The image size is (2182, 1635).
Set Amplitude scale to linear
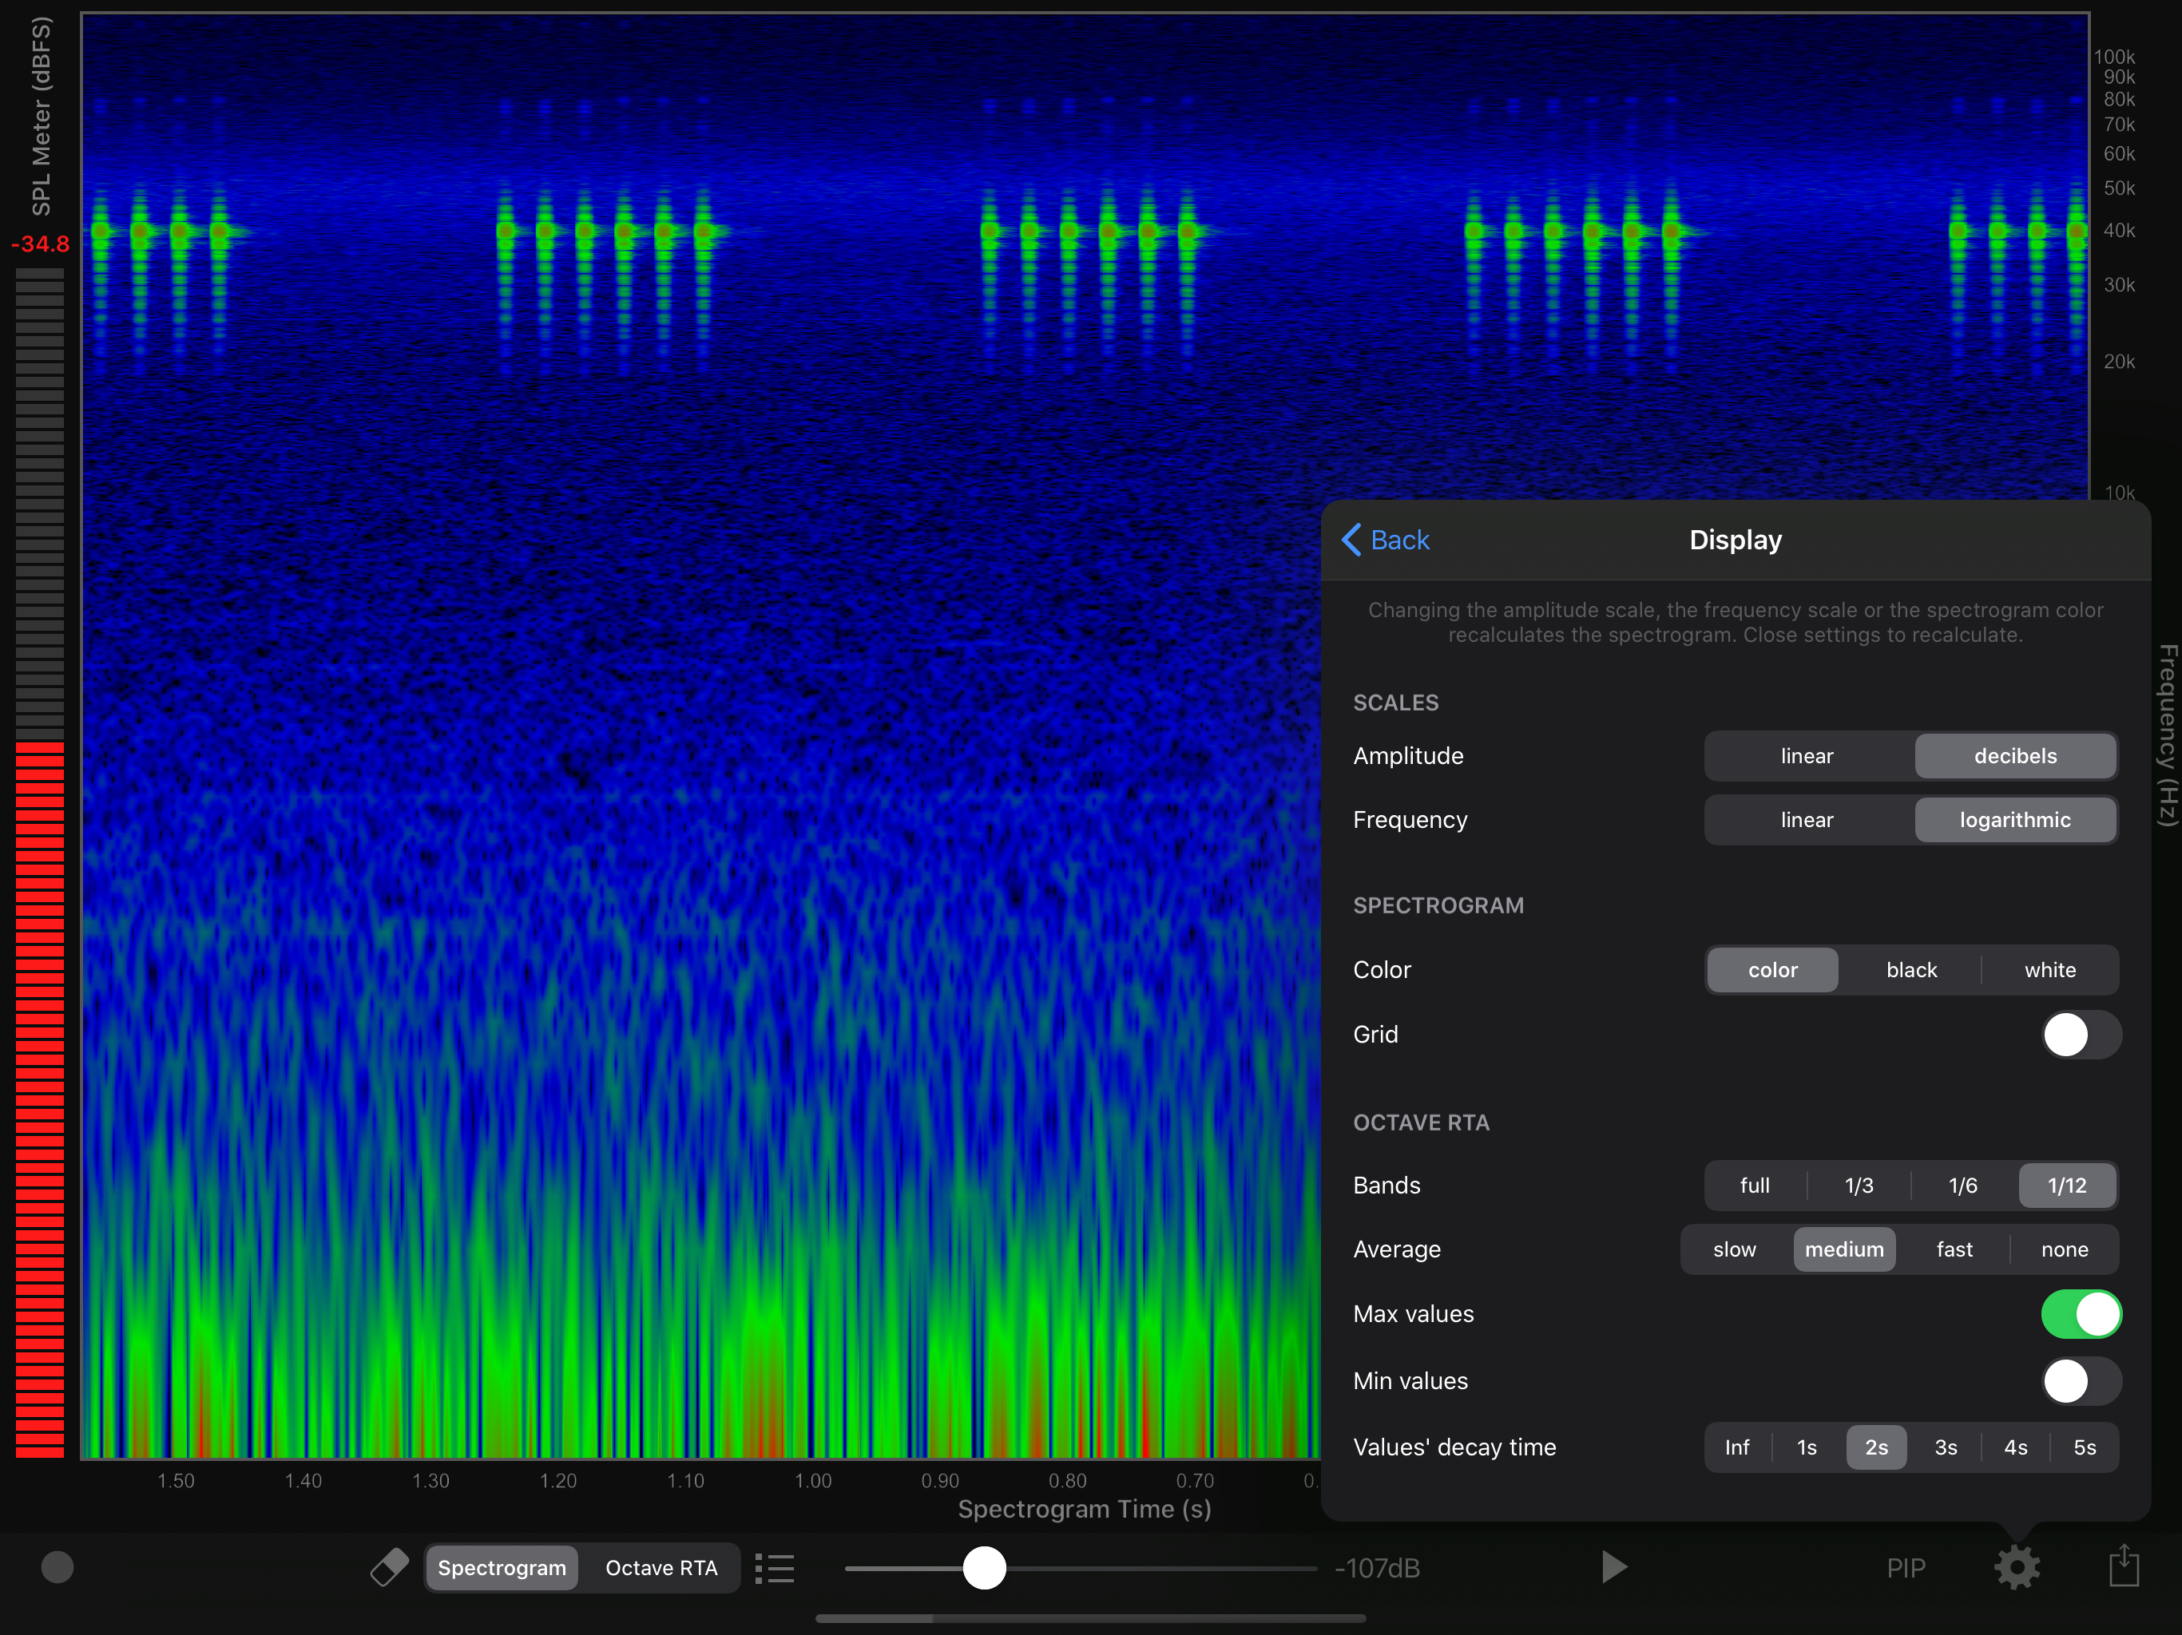(x=1806, y=755)
